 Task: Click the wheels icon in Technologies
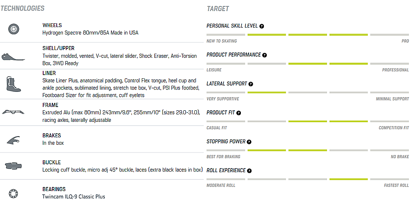pyautogui.click(x=14, y=29)
